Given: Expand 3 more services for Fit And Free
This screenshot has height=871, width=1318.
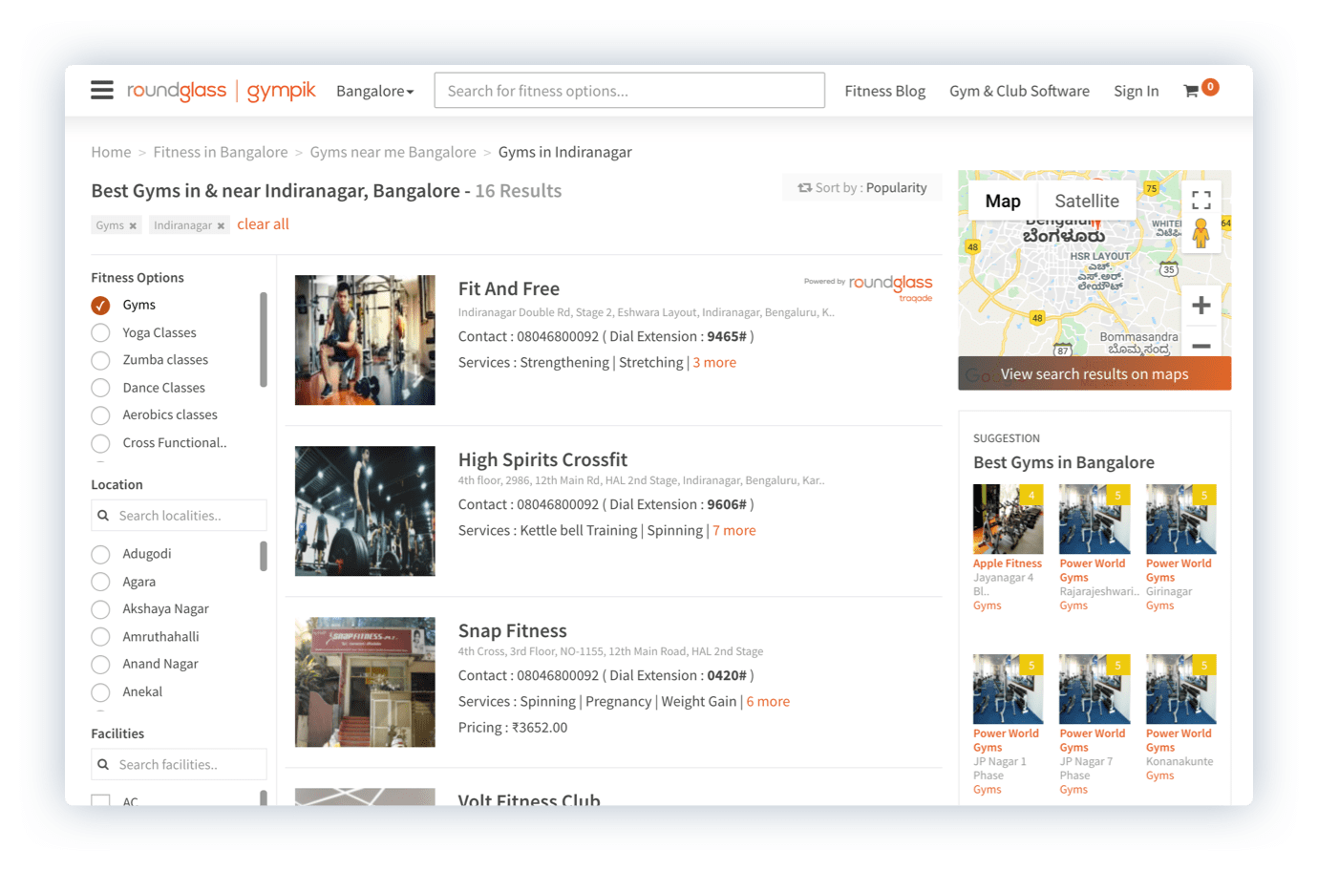Looking at the screenshot, I should (714, 363).
